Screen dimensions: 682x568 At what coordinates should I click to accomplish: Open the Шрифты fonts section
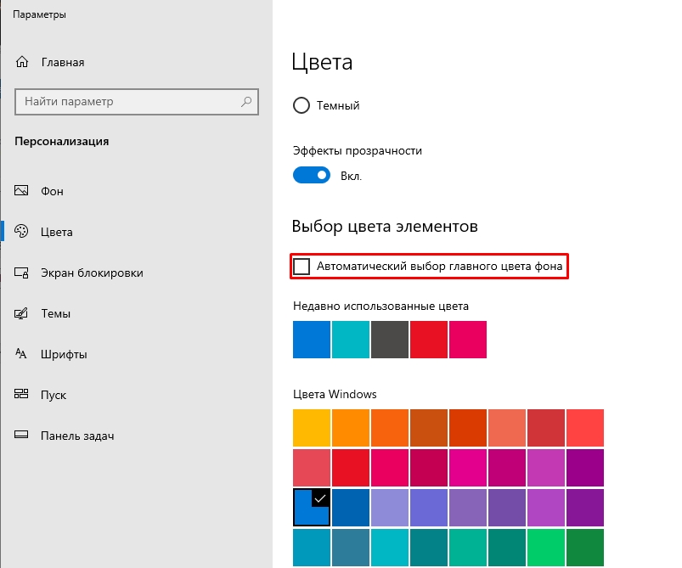(50, 354)
